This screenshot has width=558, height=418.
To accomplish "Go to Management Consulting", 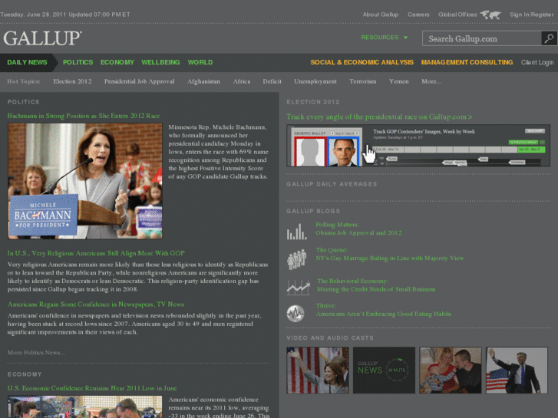I will coord(467,62).
